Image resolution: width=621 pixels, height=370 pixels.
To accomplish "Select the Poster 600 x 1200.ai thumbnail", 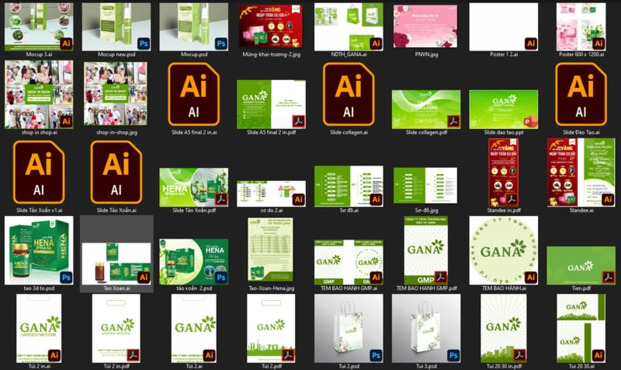I will tap(581, 26).
